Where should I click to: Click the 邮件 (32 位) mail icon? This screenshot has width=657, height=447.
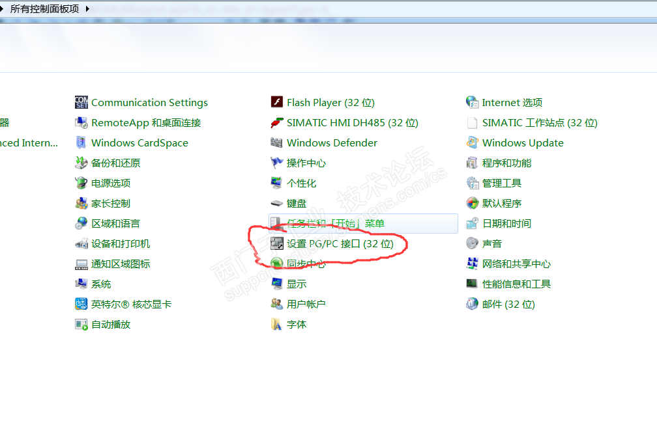pyautogui.click(x=472, y=304)
